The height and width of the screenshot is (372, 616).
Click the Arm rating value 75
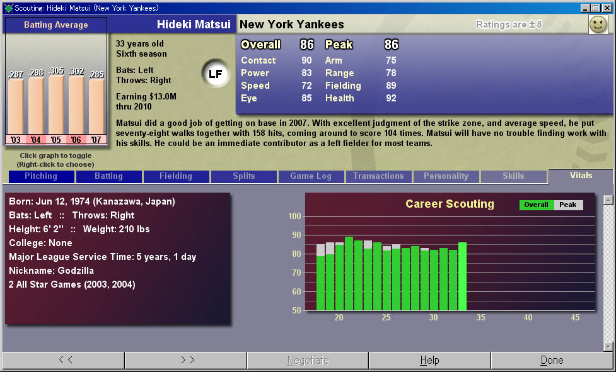(391, 60)
